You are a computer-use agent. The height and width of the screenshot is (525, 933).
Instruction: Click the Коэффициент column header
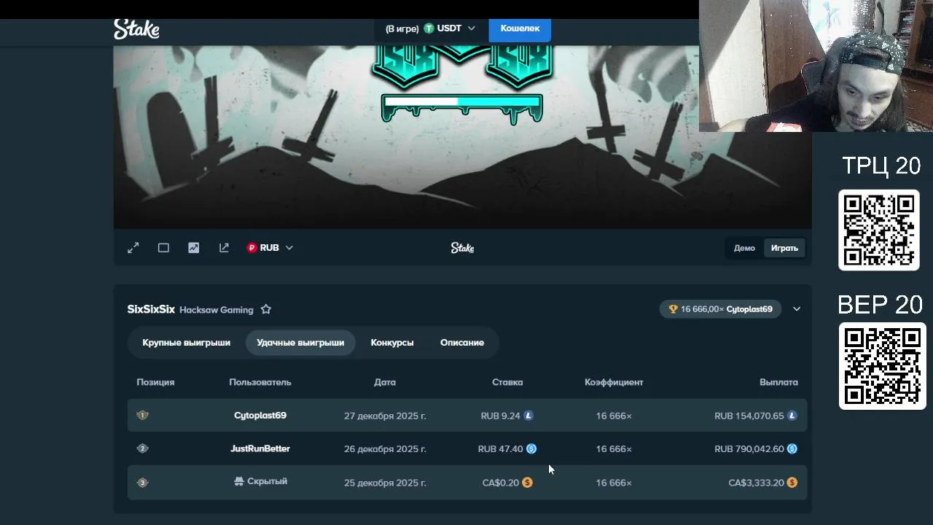[614, 382]
